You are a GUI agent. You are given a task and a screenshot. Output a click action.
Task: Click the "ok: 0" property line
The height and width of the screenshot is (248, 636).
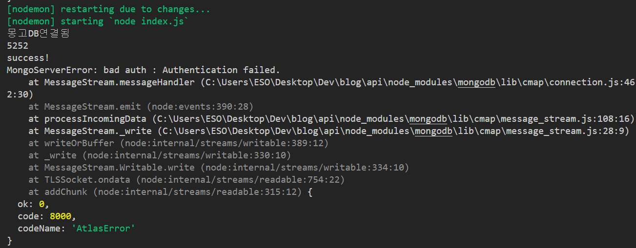pos(33,204)
